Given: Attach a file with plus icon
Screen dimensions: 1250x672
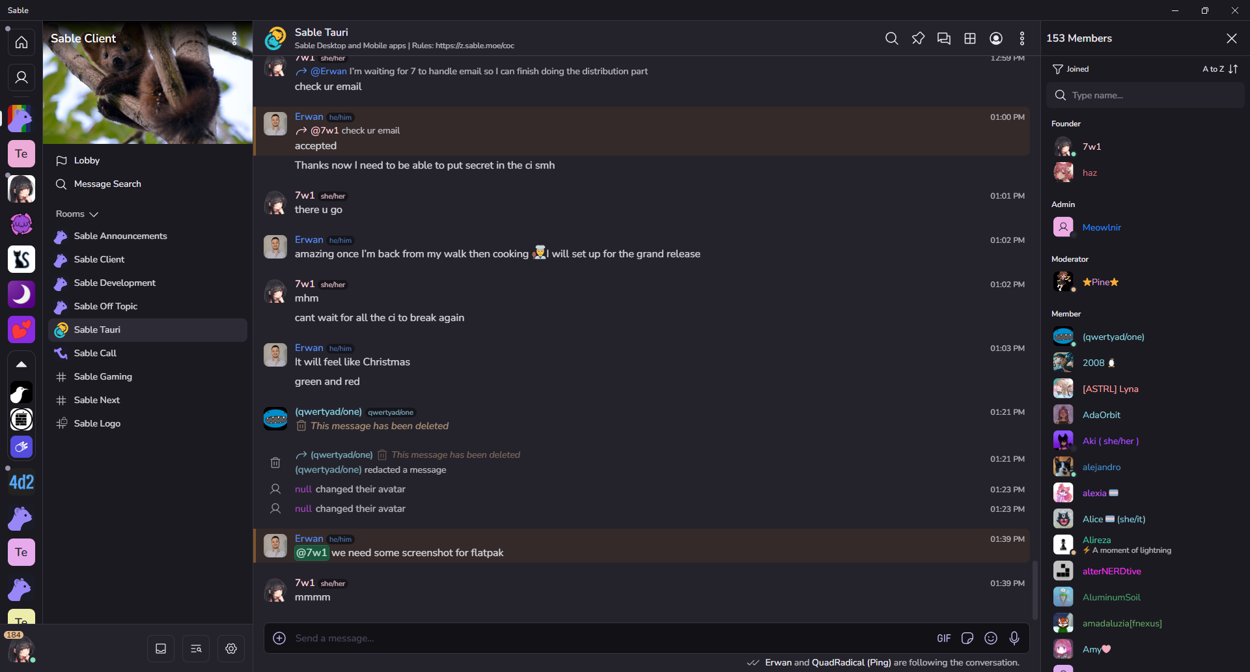Looking at the screenshot, I should click(x=279, y=638).
